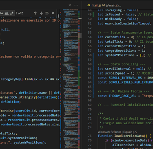The width and height of the screenshot is (153, 149).
Task: Click comment 'URL Pagina Teoria' line 66
Action: pyautogui.click(x=126, y=91)
